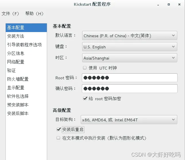
Task: Close the Kickstart 配置程序 window
Action: pos(179,5)
